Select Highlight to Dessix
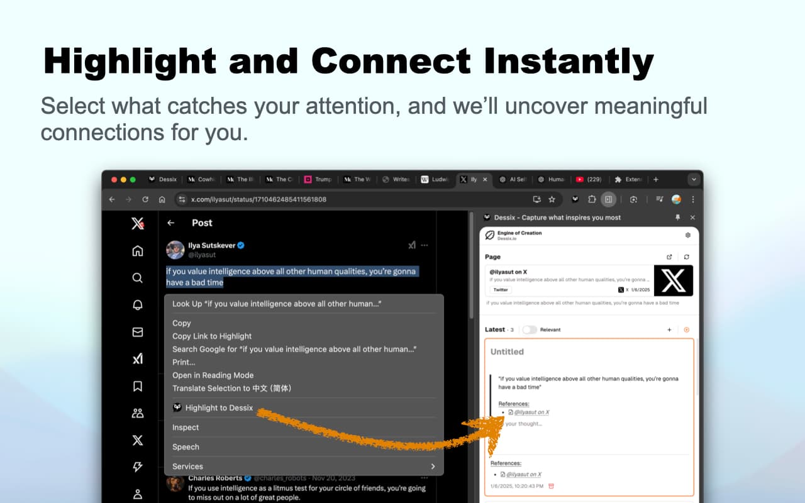The width and height of the screenshot is (805, 503). (304, 408)
